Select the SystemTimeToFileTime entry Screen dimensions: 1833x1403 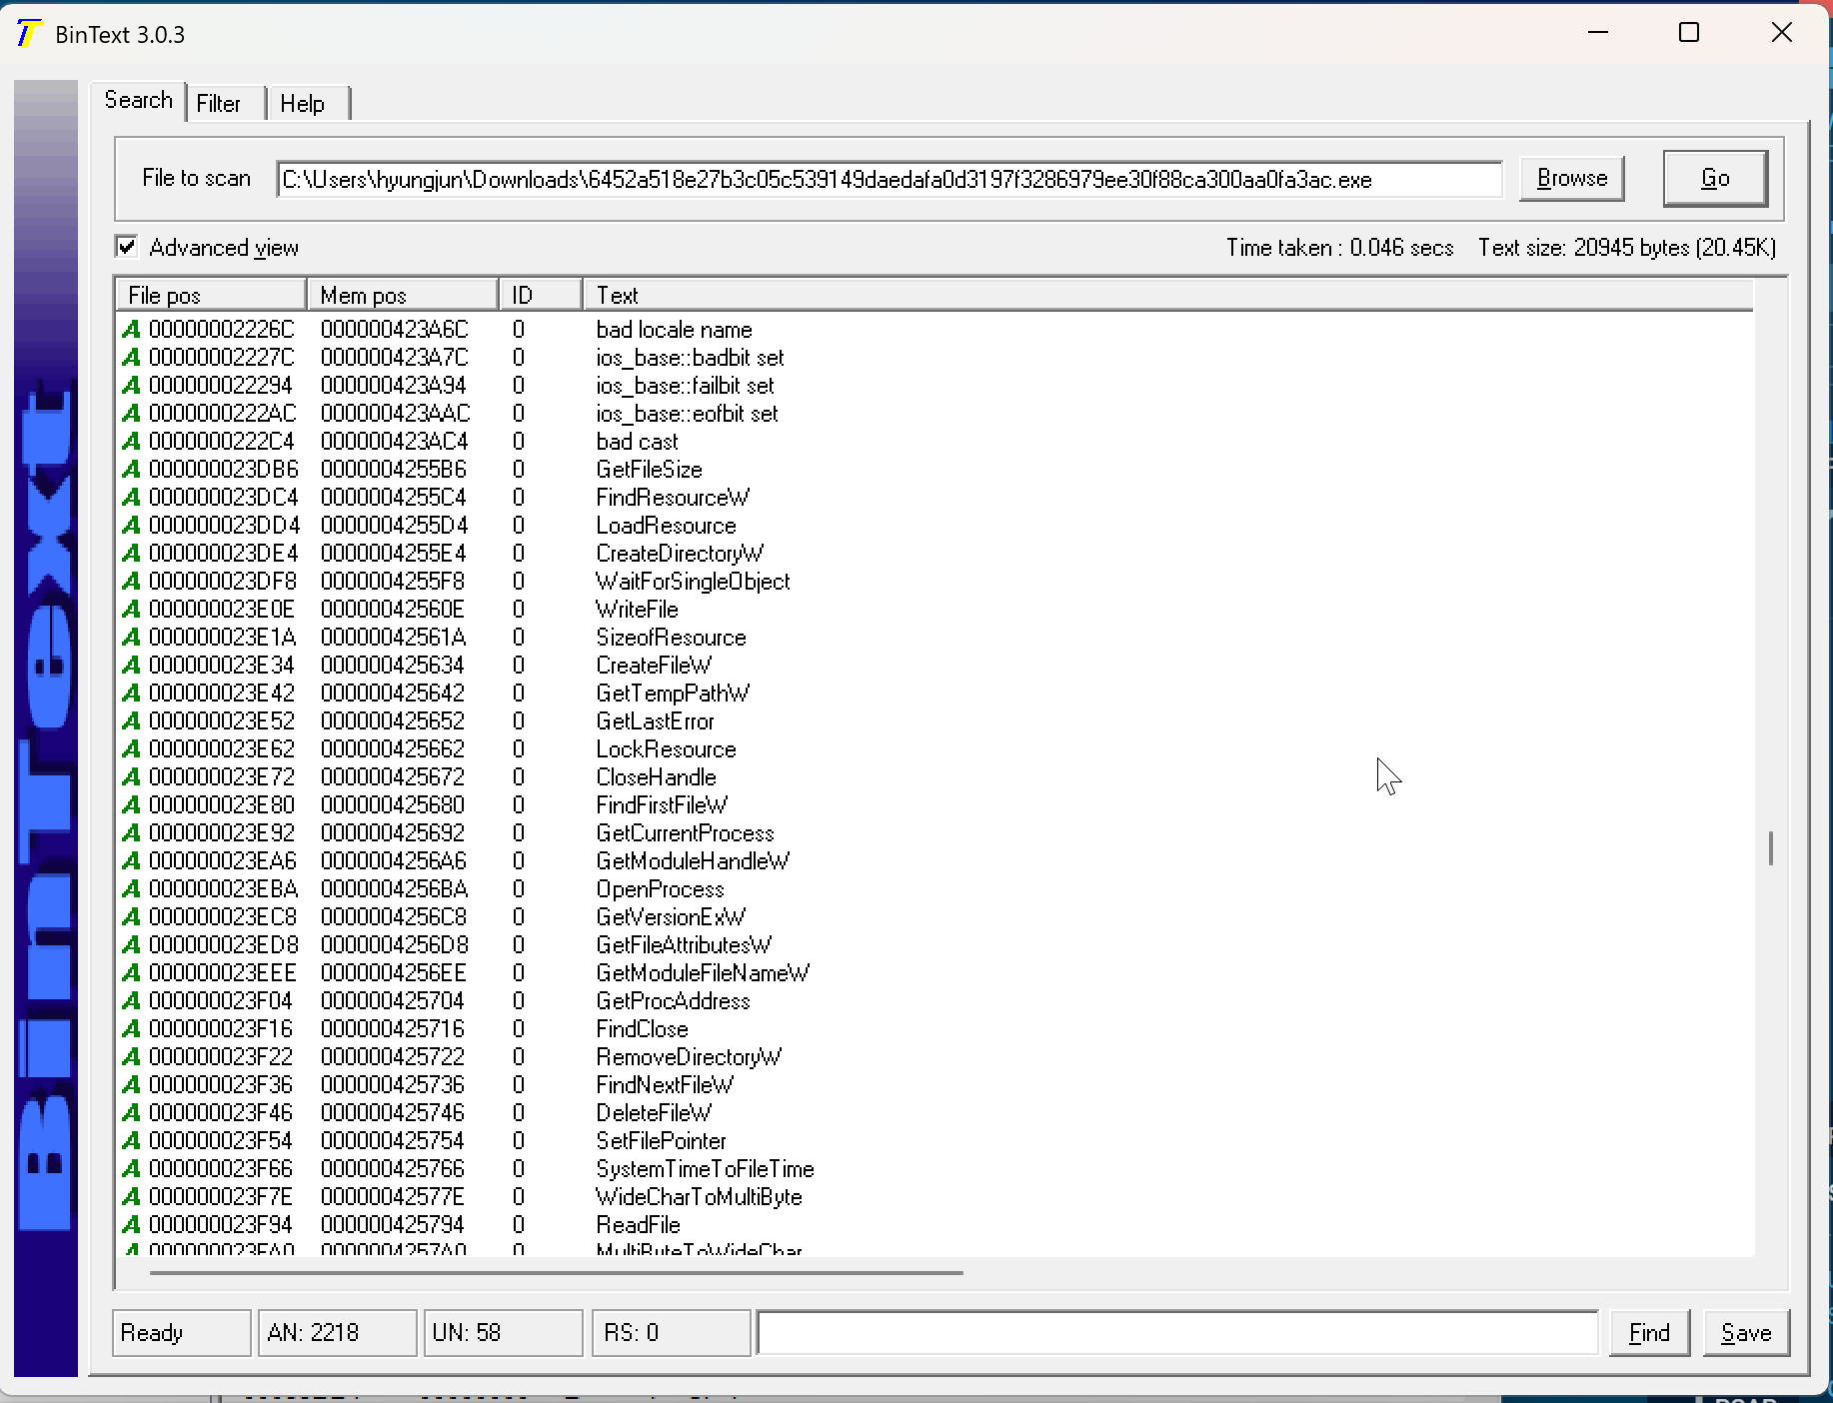coord(705,1169)
